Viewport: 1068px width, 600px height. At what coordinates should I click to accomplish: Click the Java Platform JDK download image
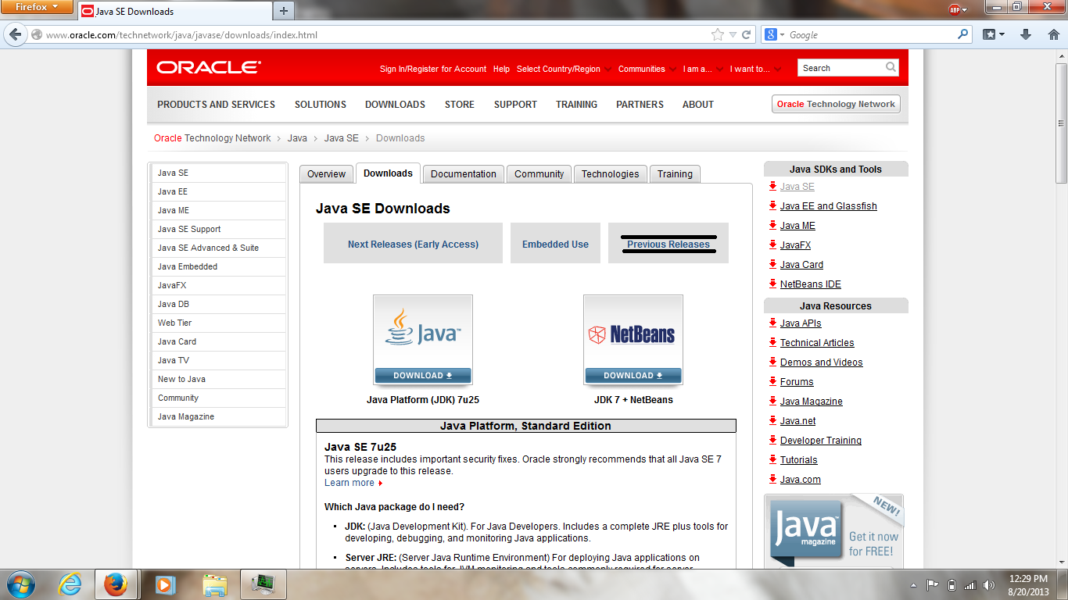click(423, 340)
